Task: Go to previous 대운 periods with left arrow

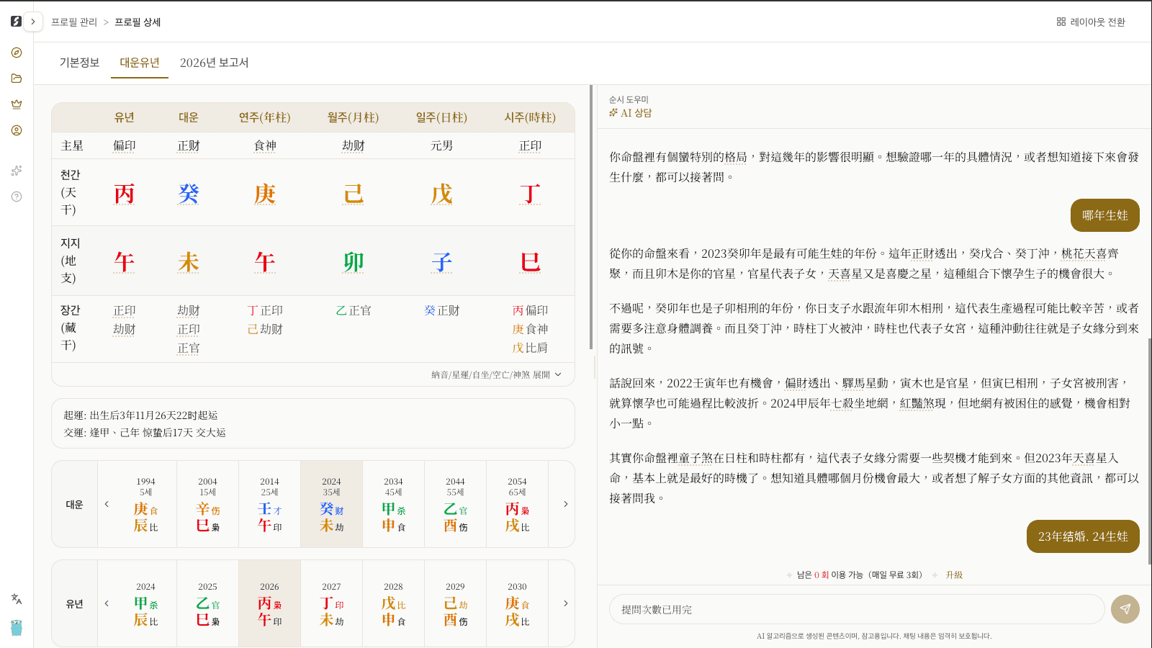Action: point(107,504)
